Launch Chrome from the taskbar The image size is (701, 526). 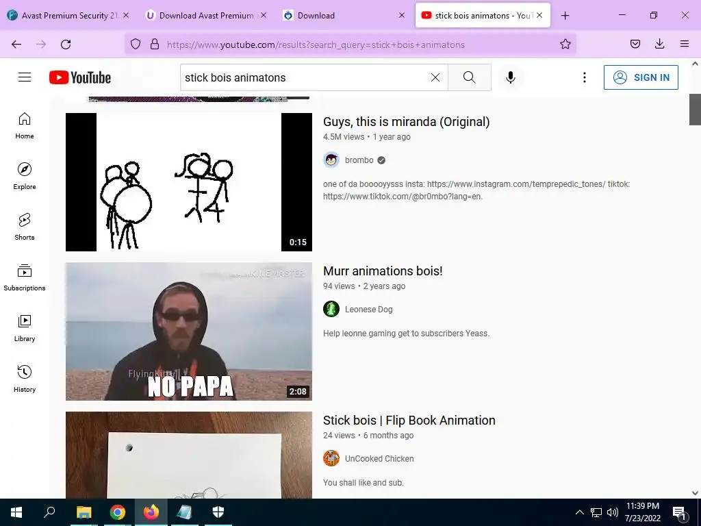pos(118,512)
